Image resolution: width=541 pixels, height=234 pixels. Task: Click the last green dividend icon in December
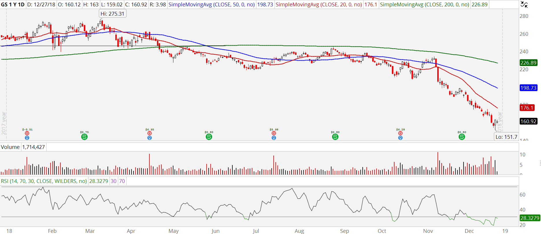point(462,137)
